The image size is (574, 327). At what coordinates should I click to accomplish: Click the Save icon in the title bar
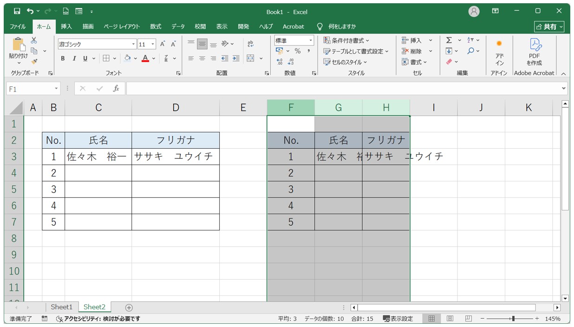(x=17, y=11)
